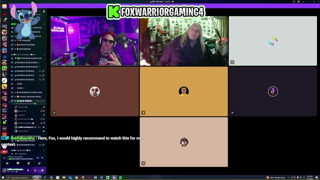The height and width of the screenshot is (180, 320).
Task: Focus the loading video tile with spinner
Action: tap(273, 41)
